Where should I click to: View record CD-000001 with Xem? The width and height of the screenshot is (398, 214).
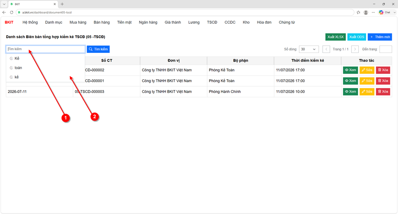(350, 81)
